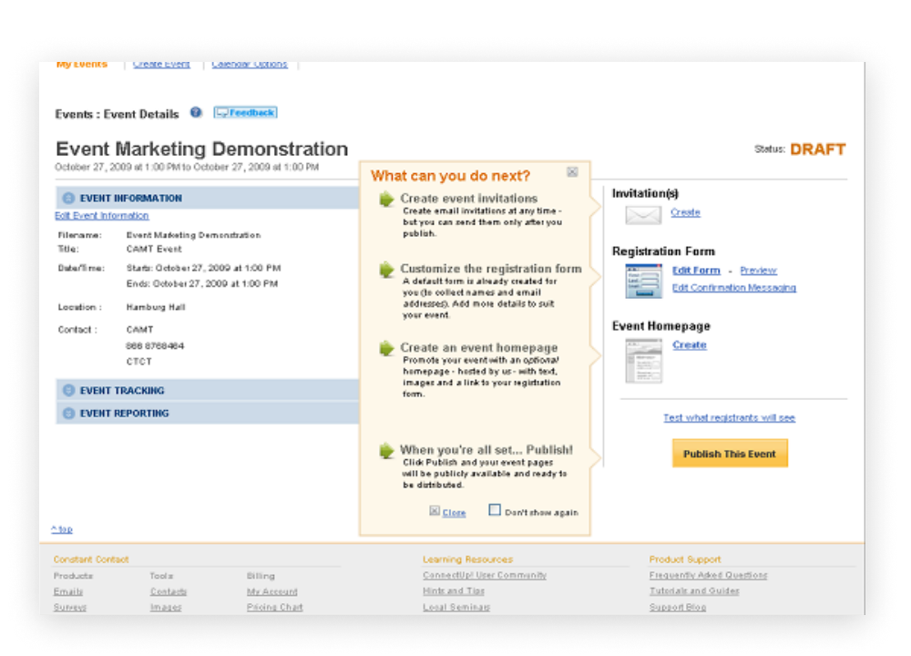Open the Surveys footer link
Screen dimensions: 911x656
(70, 607)
